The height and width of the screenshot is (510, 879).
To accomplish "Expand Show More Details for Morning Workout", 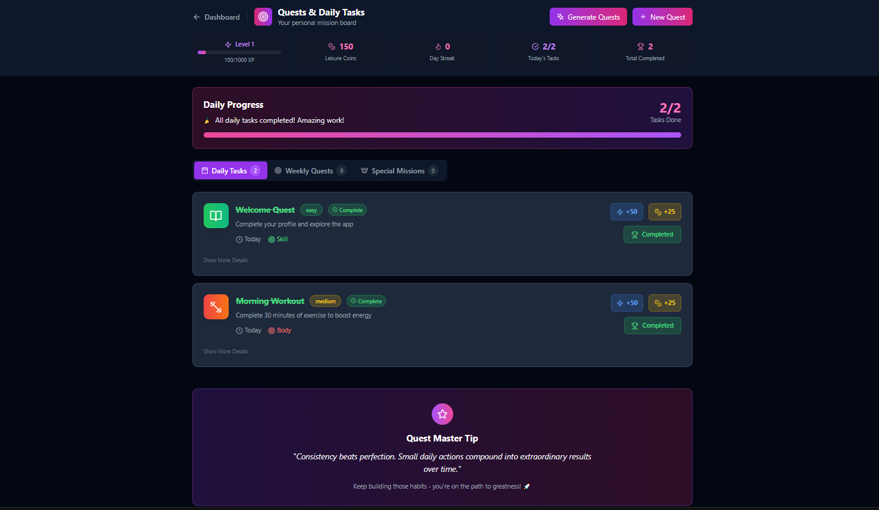I will (x=226, y=352).
